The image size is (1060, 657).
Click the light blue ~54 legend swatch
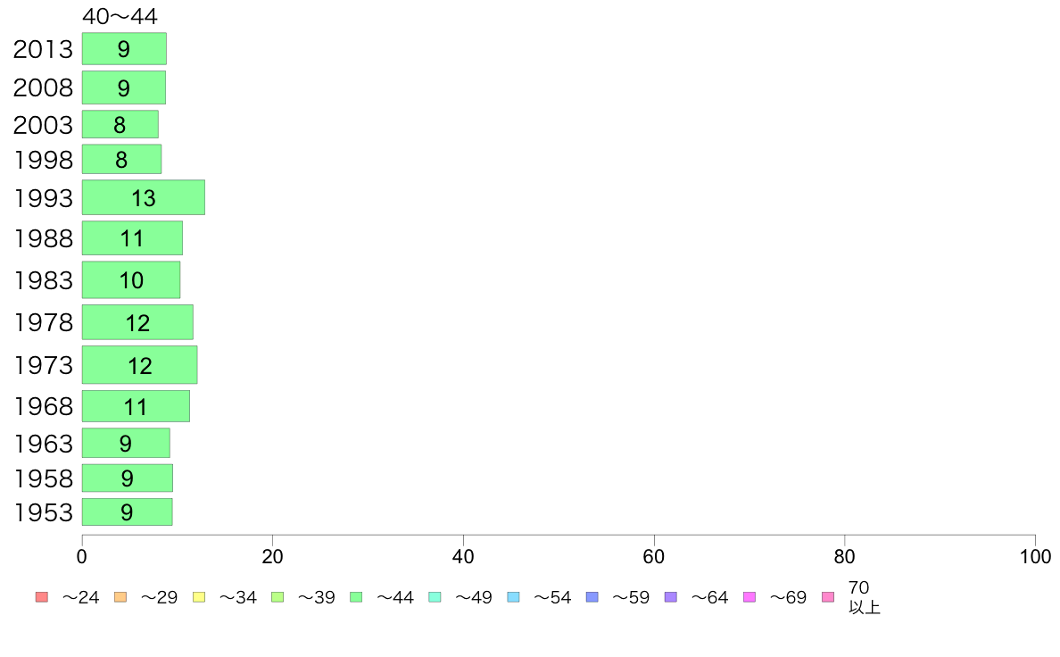point(513,597)
